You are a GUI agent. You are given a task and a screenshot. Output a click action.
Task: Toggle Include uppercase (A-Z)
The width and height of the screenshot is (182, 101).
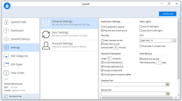(x=102, y=66)
